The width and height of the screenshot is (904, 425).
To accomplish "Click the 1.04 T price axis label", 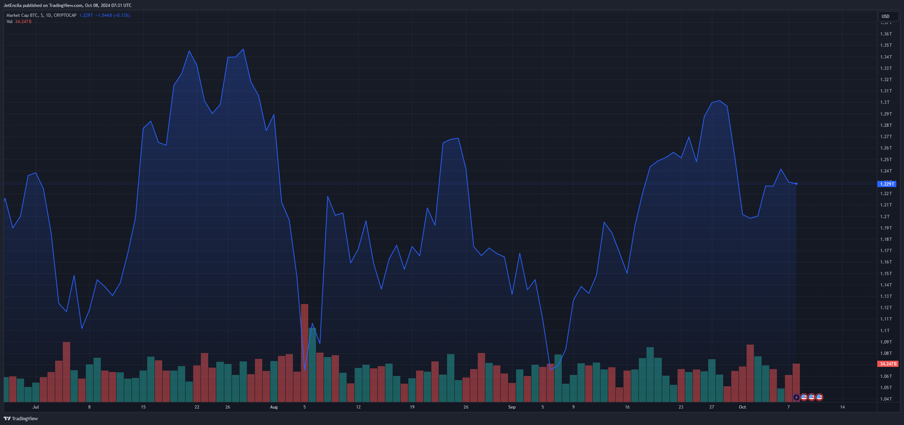I will coord(886,399).
